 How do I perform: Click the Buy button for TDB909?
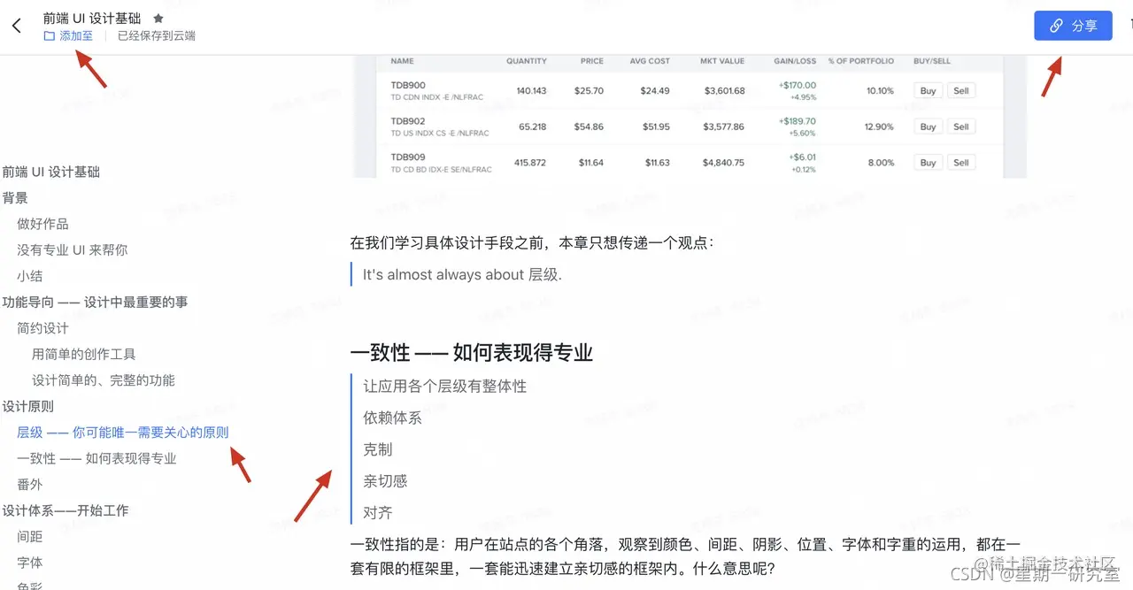928,163
